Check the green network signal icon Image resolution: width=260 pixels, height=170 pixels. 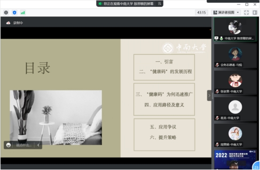tap(23, 13)
